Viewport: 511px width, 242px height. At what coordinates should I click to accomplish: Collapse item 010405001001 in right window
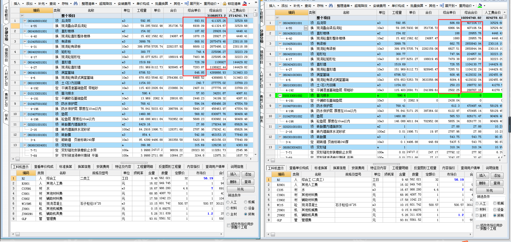(x=280, y=44)
